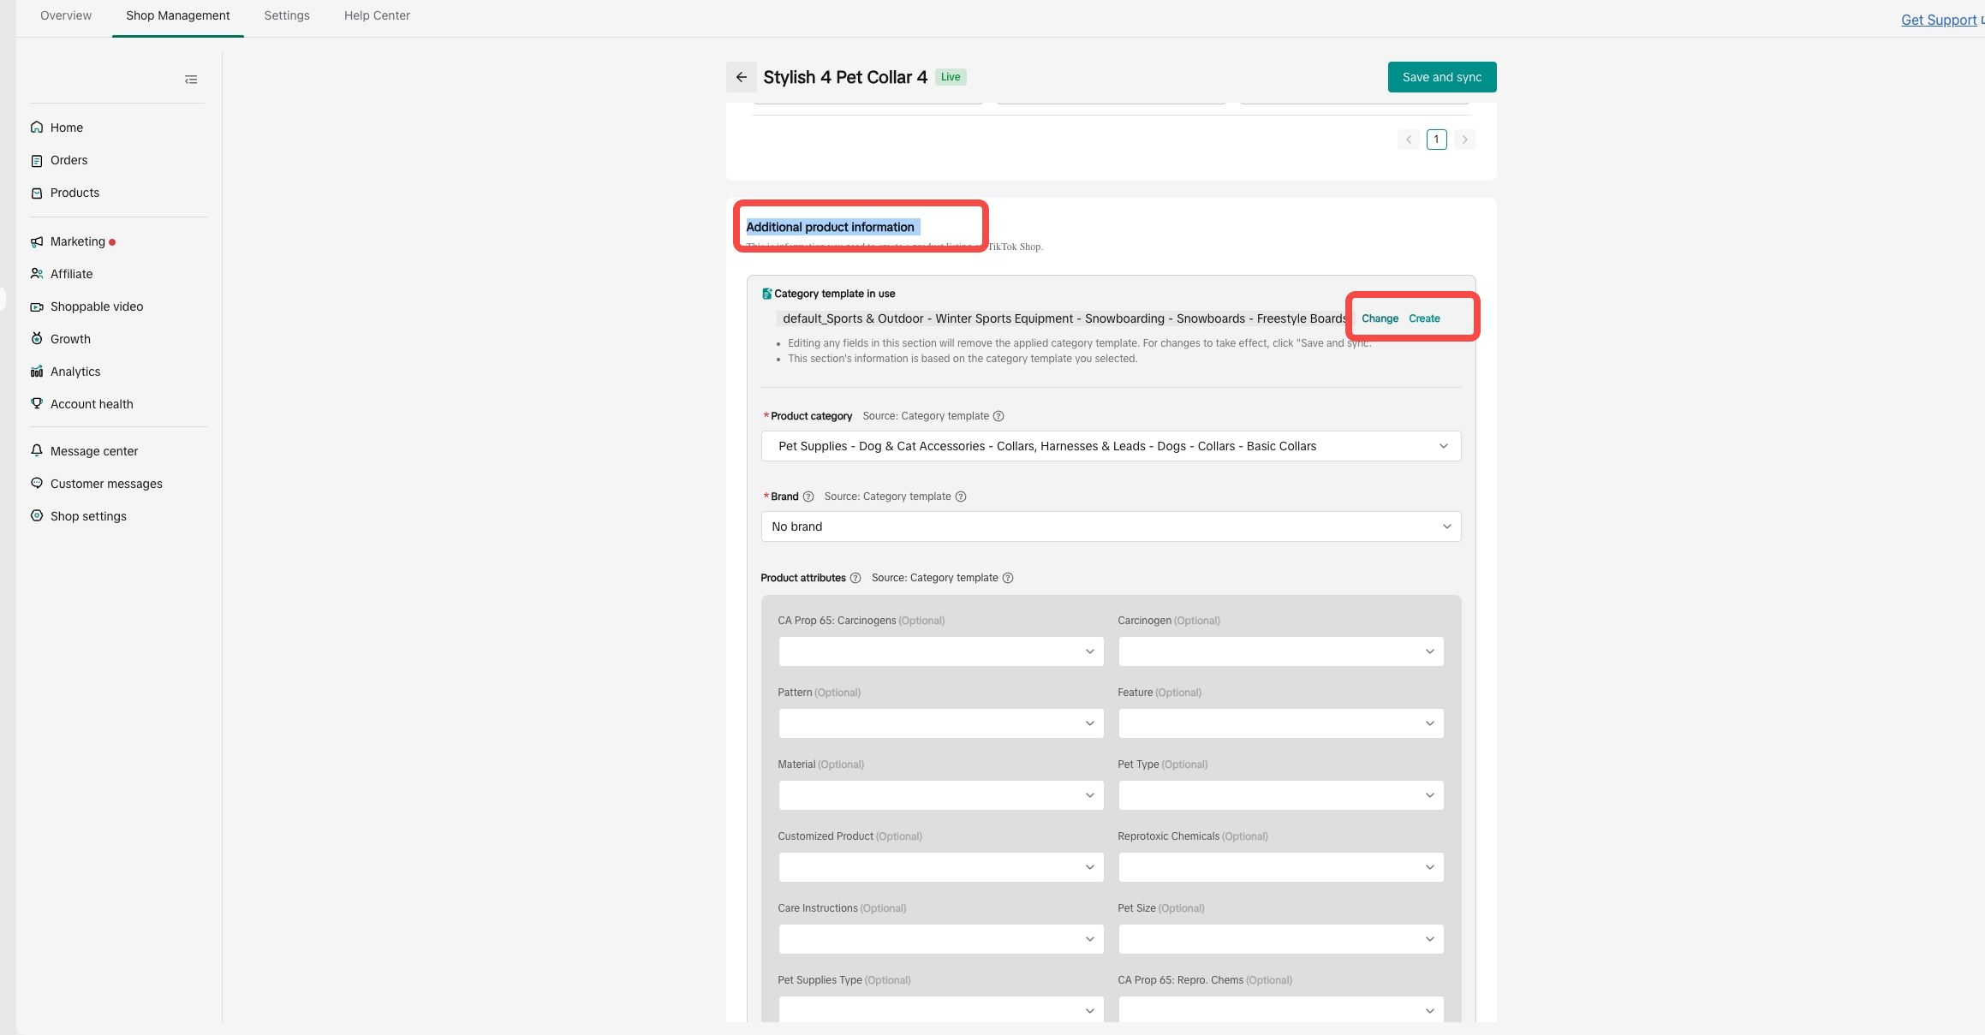This screenshot has height=1035, width=1985.
Task: Click the back arrow beside product title
Action: click(x=742, y=77)
